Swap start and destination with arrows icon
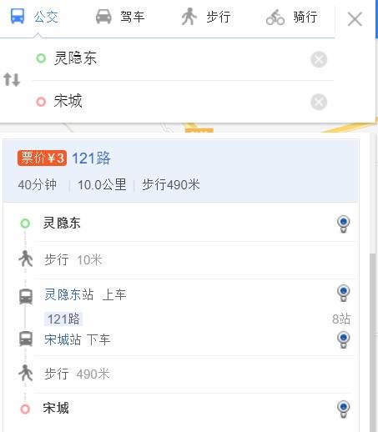 click(12, 79)
